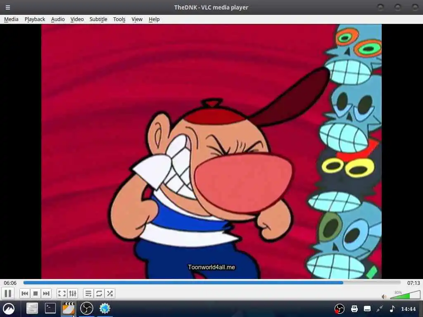Screen dimensions: 423x317
Task: Open the Audio menu
Action: coord(58,19)
